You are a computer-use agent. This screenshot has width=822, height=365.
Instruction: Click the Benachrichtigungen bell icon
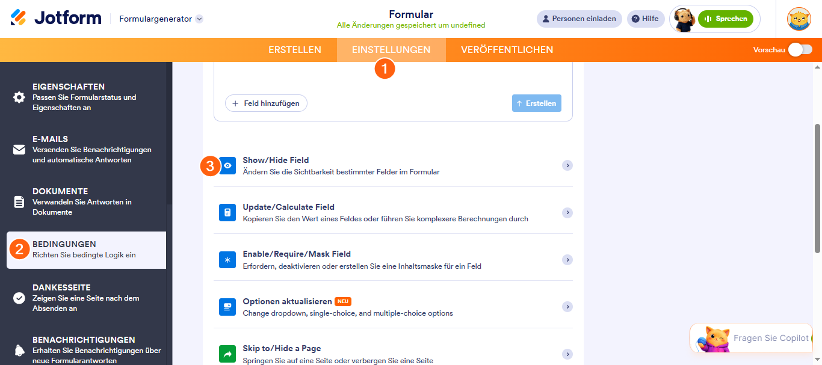pos(19,350)
